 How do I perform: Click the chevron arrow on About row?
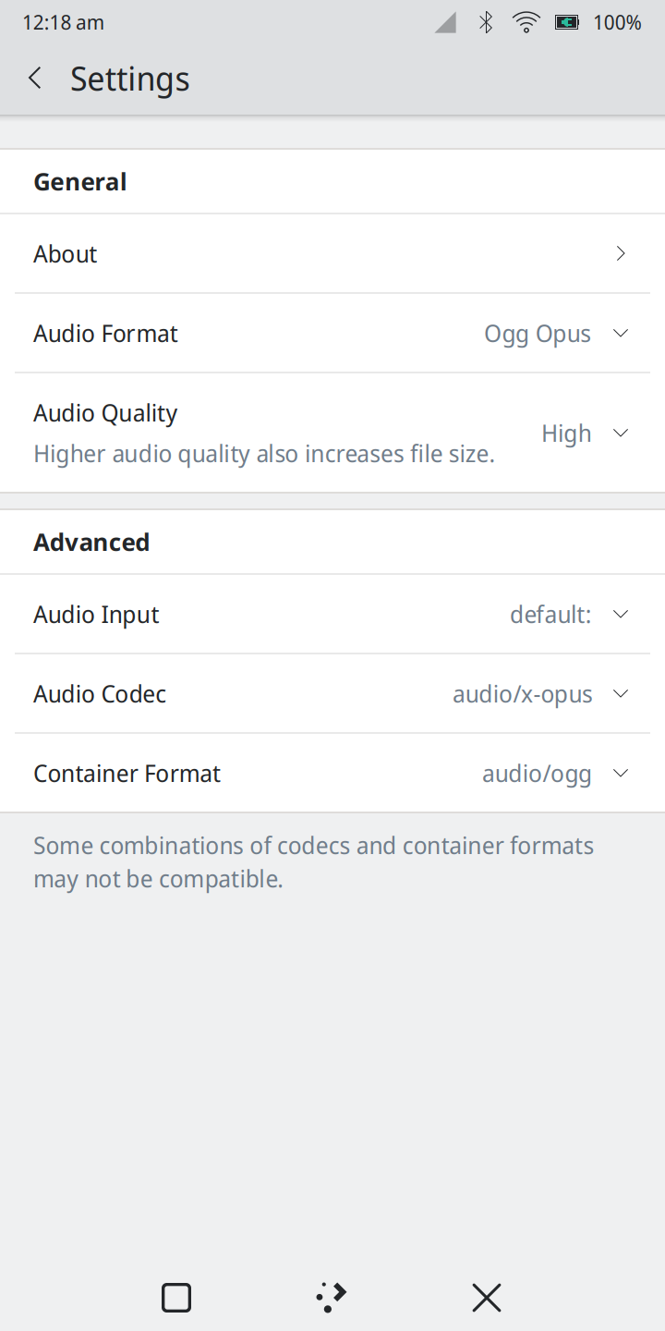tap(621, 254)
